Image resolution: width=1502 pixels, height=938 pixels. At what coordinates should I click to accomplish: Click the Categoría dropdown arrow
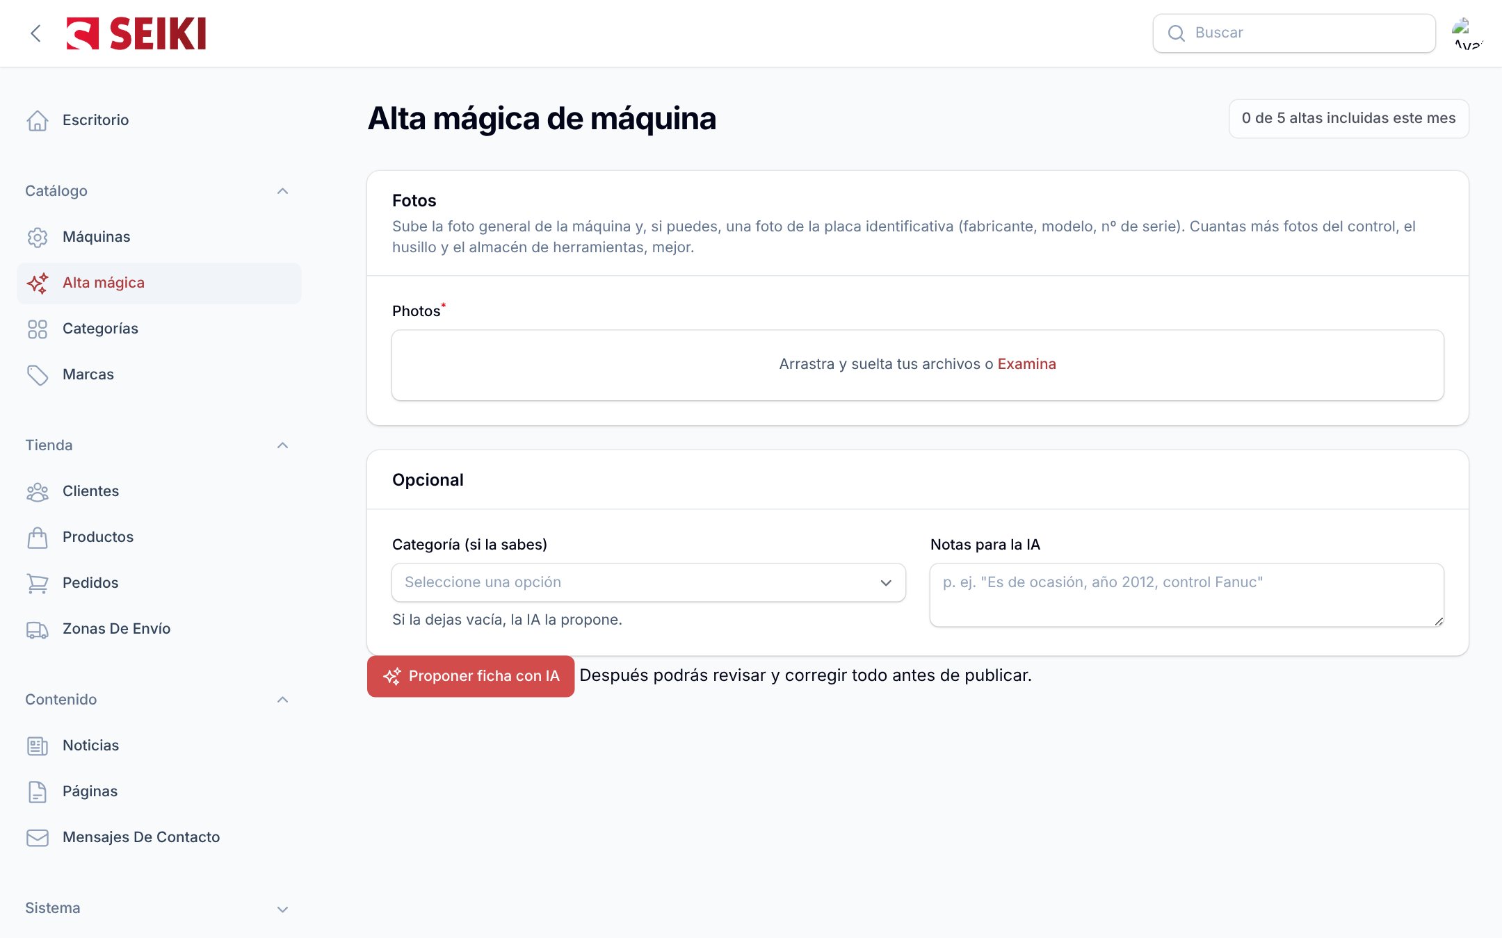(x=886, y=582)
